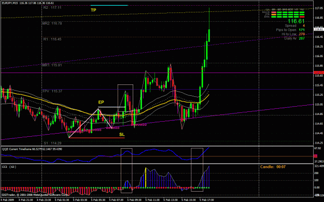This screenshot has width=324, height=202.
Task: Click the 5 Feb 05:30 time label
Action: click(98, 200)
